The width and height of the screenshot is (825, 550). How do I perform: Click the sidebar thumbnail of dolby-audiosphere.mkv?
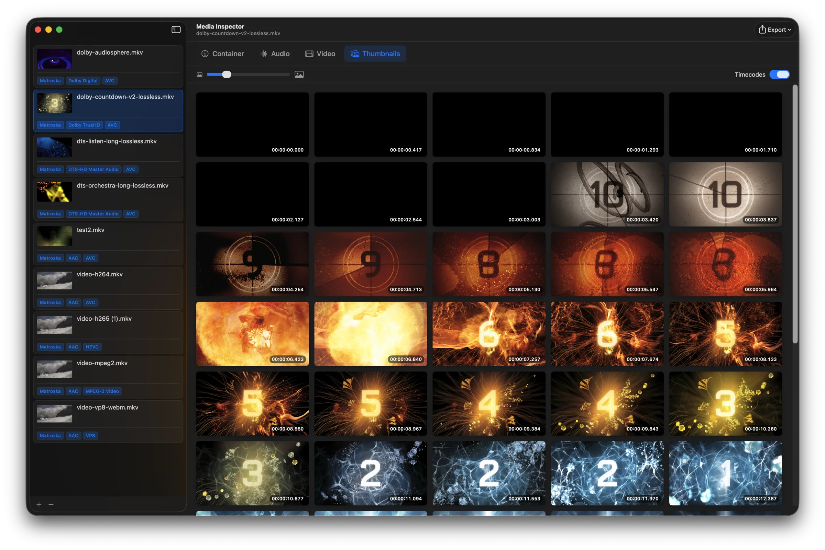pos(54,59)
